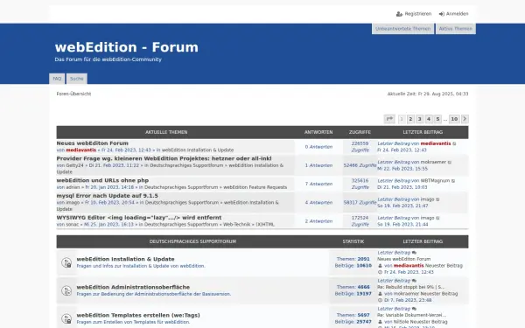View author sonac profile

coord(73,225)
